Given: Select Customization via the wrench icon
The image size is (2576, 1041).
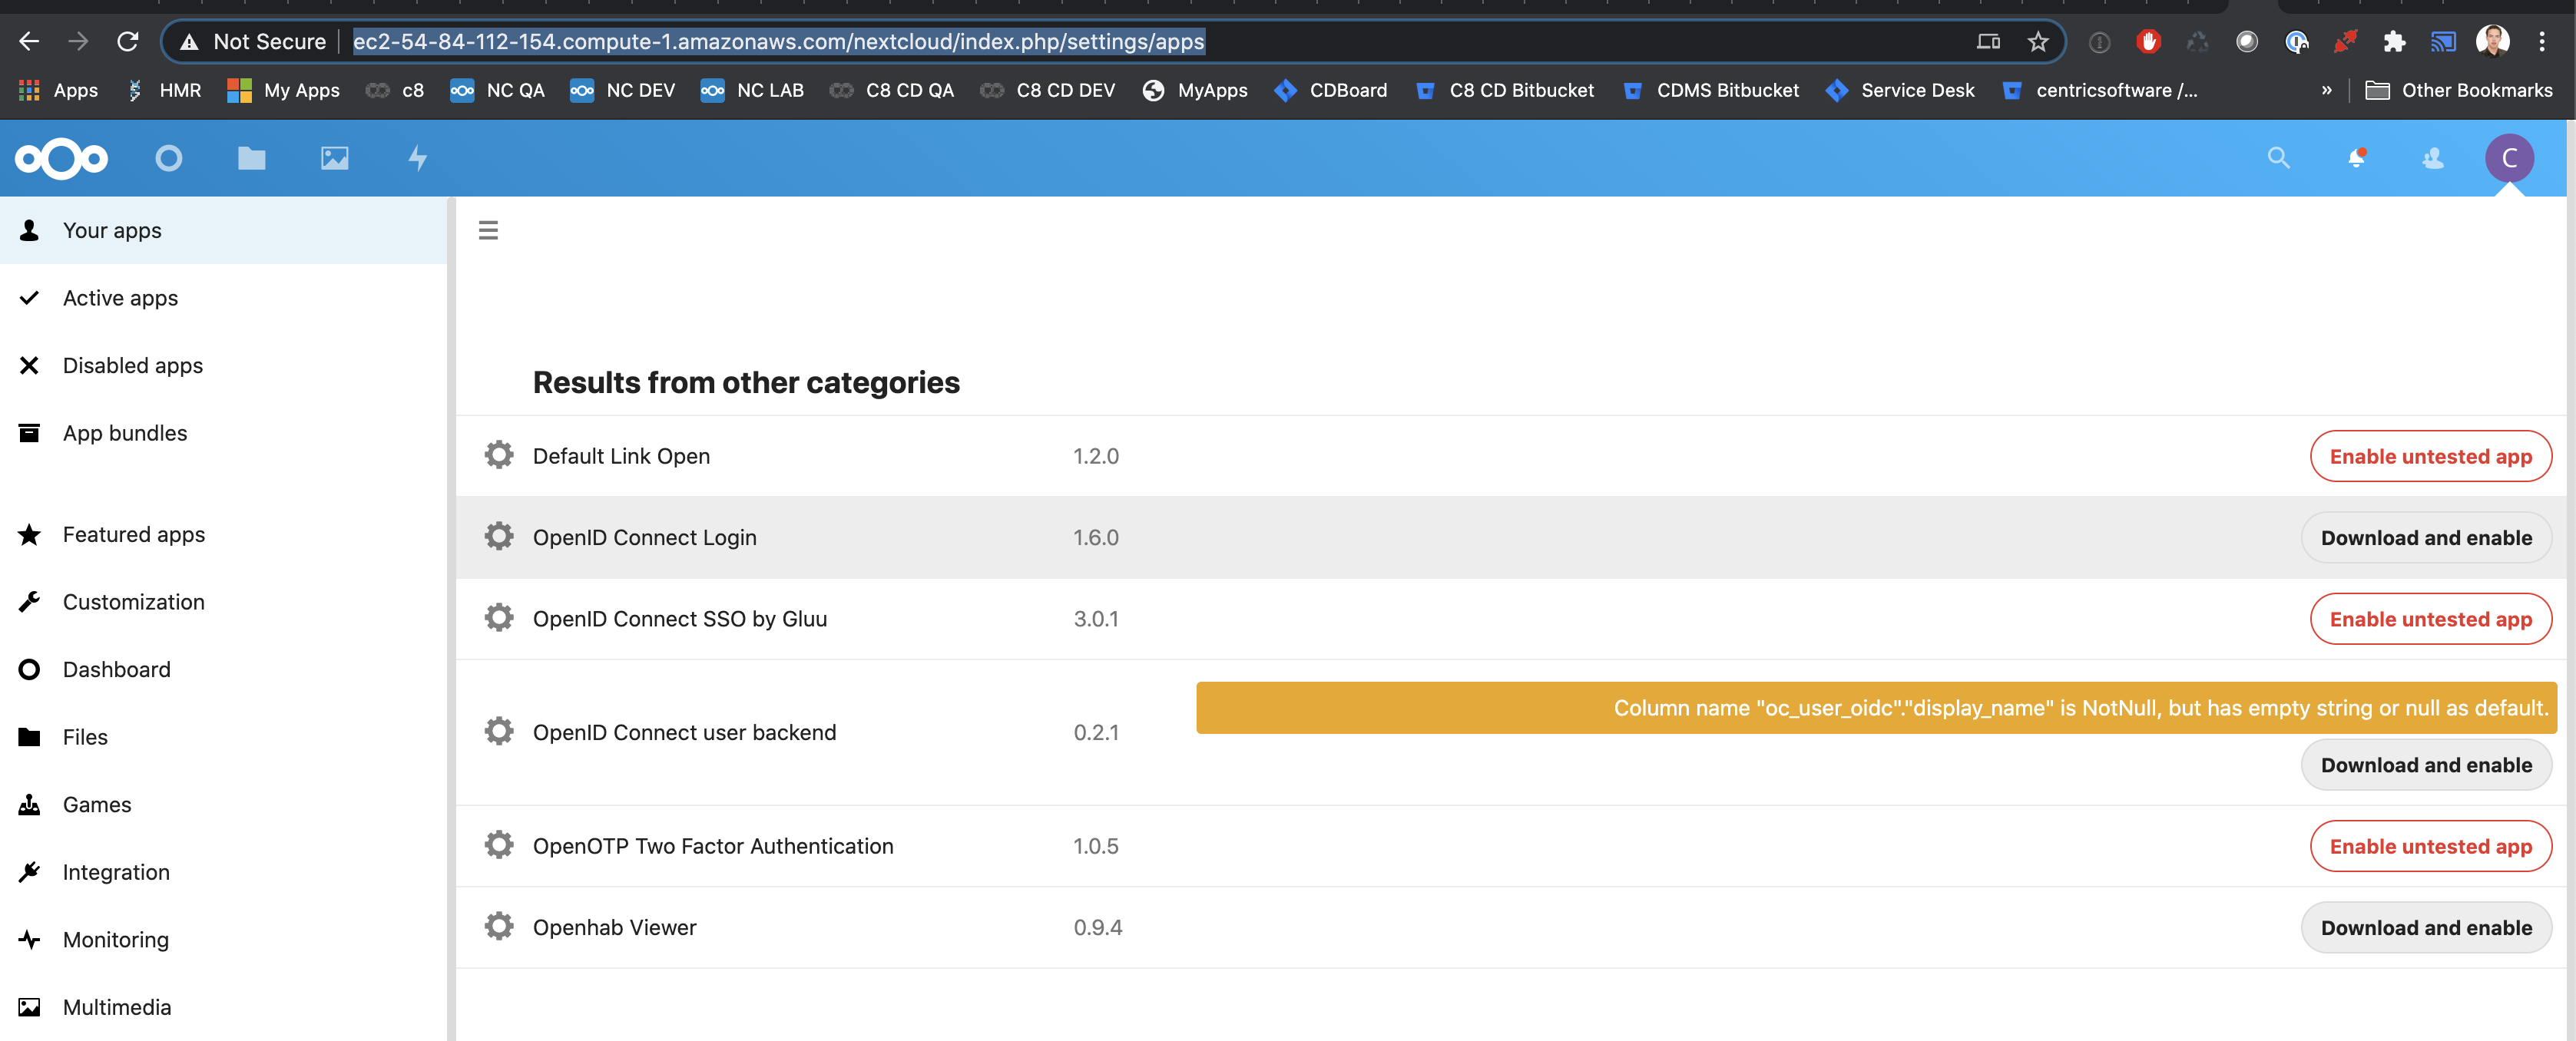Looking at the screenshot, I should tap(30, 601).
